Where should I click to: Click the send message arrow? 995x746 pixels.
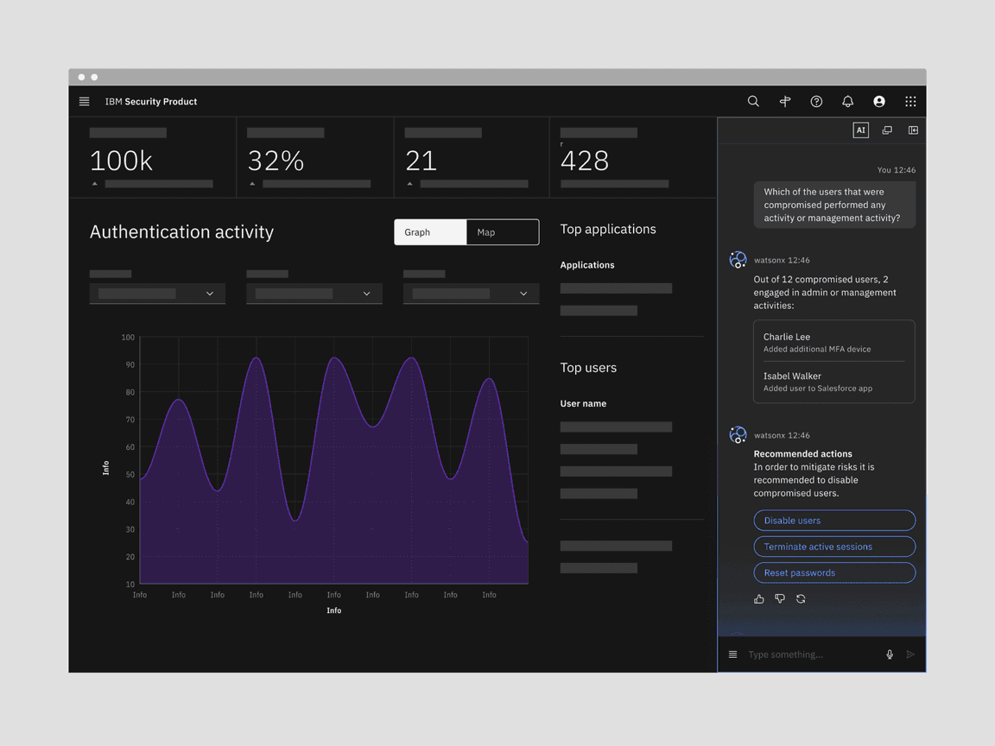coord(910,654)
